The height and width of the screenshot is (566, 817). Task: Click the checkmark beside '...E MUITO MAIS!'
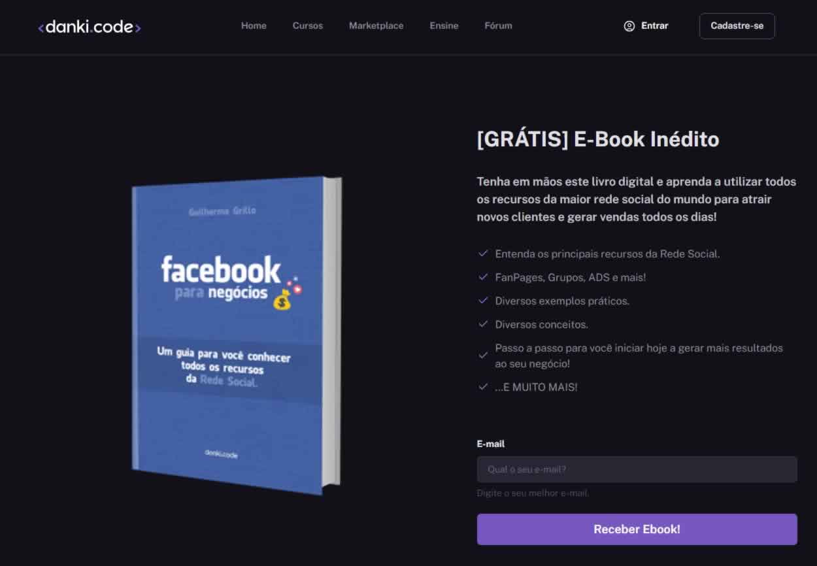tap(484, 386)
